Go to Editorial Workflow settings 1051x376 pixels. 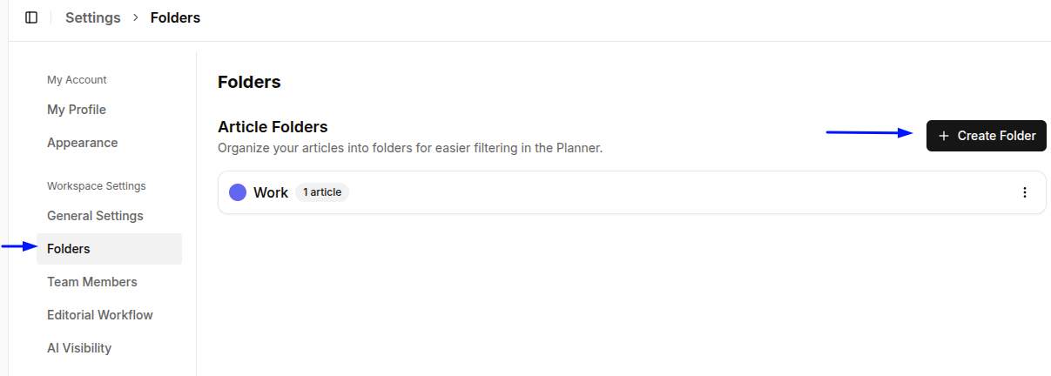click(98, 315)
